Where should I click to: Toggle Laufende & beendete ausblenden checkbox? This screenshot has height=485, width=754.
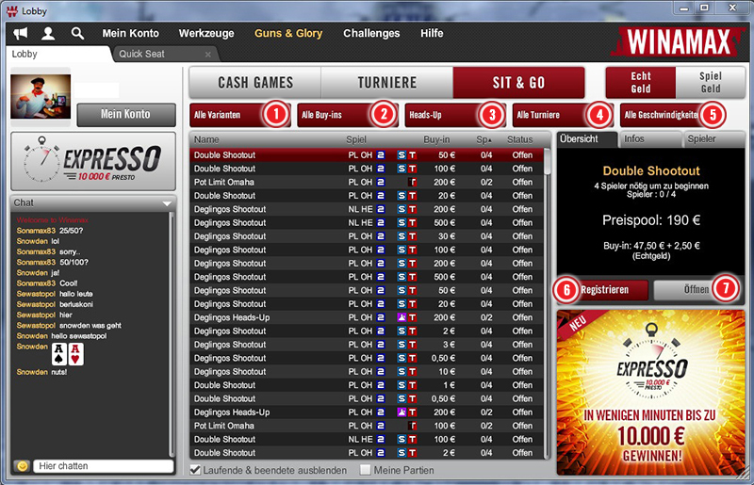tap(195, 470)
